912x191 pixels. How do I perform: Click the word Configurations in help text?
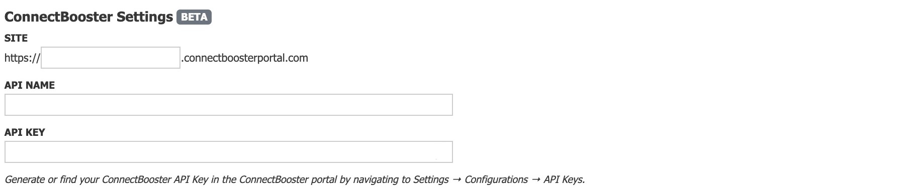point(496,179)
